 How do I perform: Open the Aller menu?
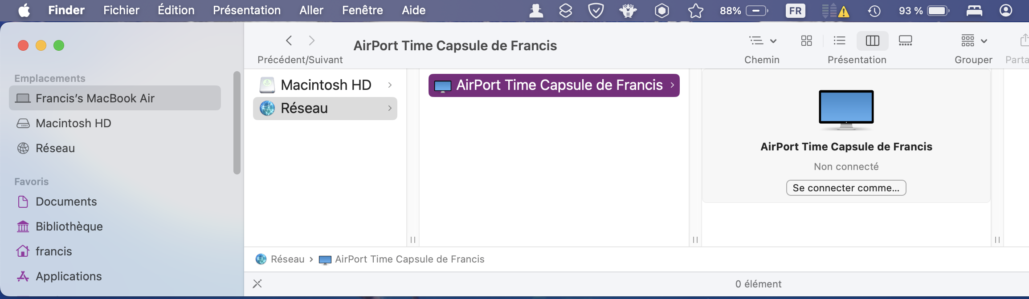pyautogui.click(x=311, y=10)
